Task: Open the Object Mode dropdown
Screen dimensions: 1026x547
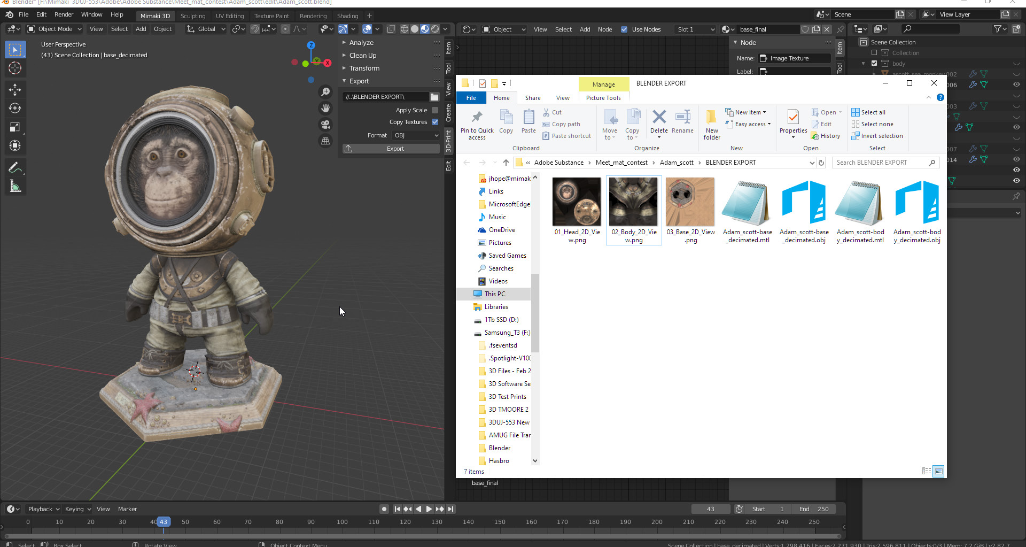Action: click(x=55, y=29)
